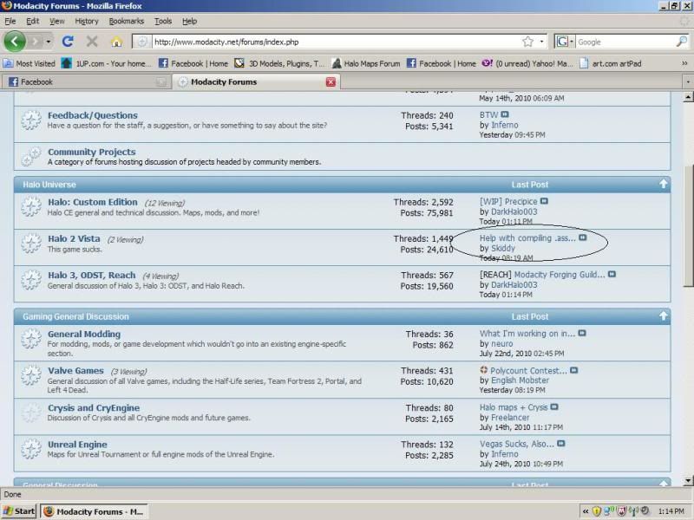View DarkHalo003's profile under [WIP] Precipice

pos(514,211)
